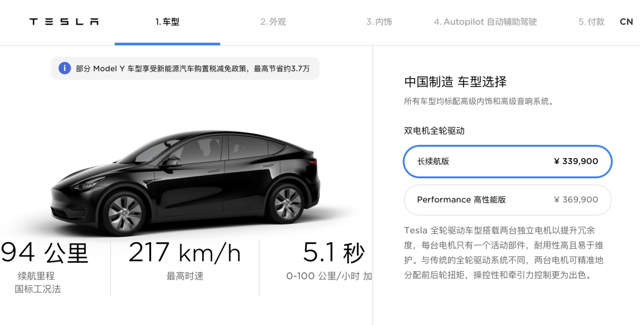640x325 pixels.
Task: Open the CN language selector
Action: 626,22
